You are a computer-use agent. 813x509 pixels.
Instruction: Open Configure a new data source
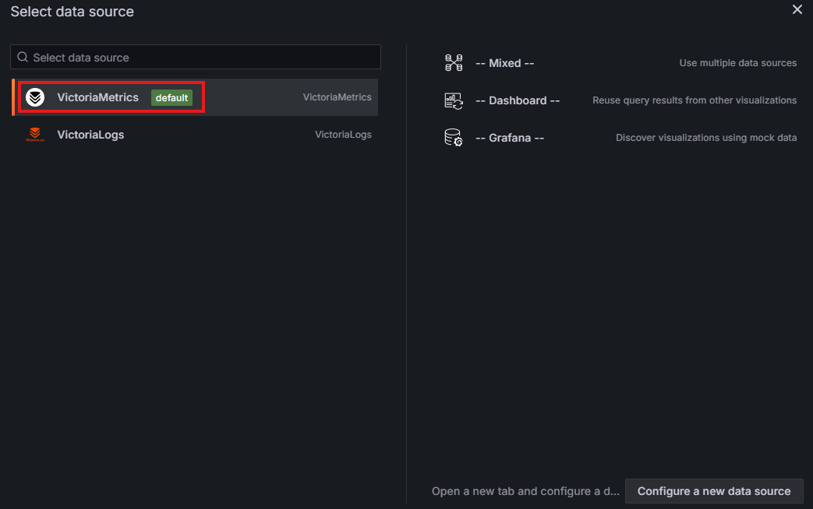click(714, 491)
